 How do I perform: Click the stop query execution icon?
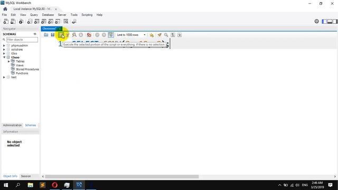[x=81, y=35]
